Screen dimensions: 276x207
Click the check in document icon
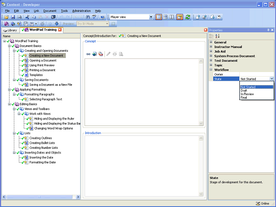(198, 17)
